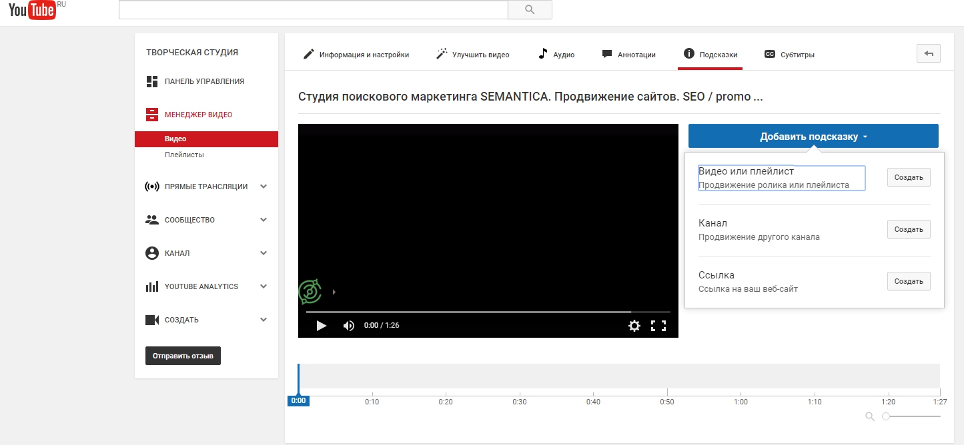Click the timeline at 1:00 mark

tap(741, 402)
